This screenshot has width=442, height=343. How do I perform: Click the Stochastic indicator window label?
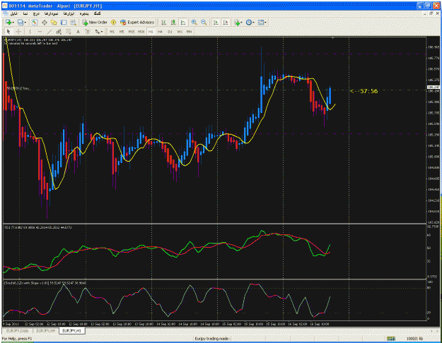pos(45,283)
